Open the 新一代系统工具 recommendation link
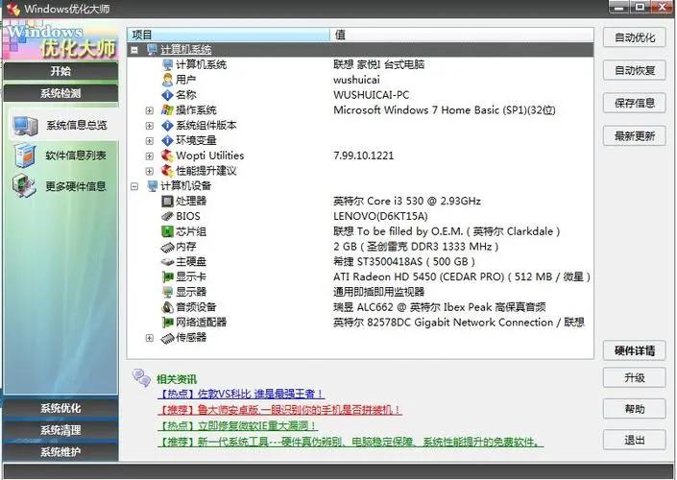677x480 pixels. coord(351,442)
